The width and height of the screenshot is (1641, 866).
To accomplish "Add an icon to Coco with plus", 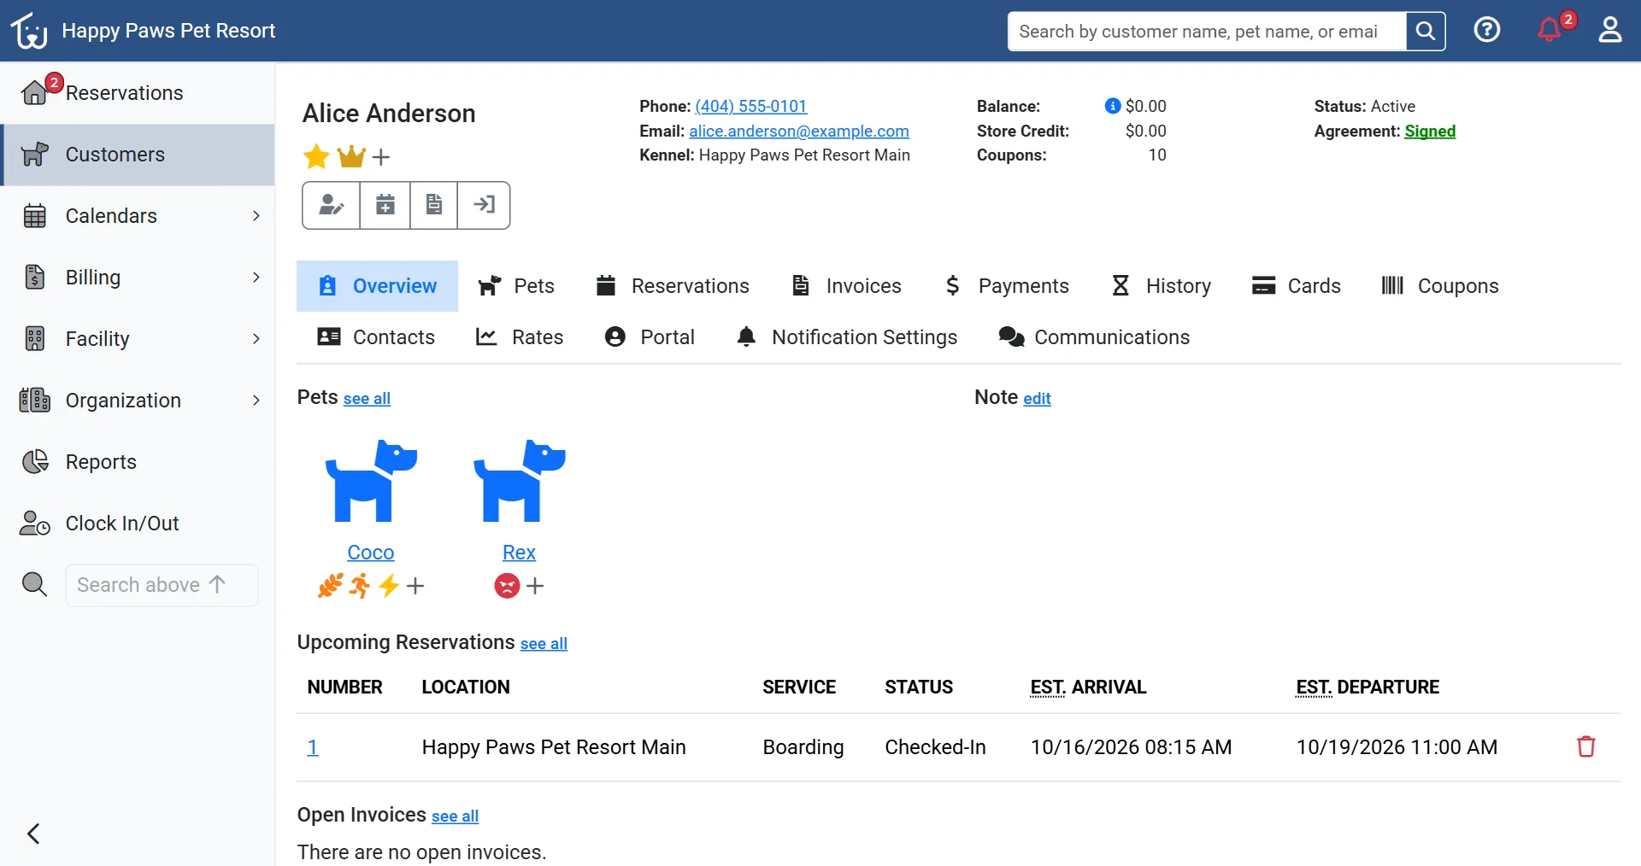I will [x=415, y=586].
